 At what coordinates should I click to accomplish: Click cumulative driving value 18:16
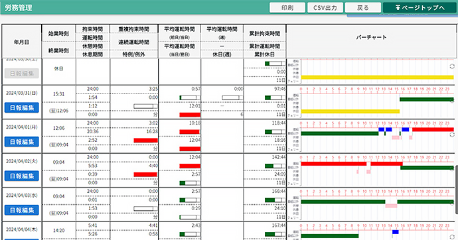pos(280,140)
